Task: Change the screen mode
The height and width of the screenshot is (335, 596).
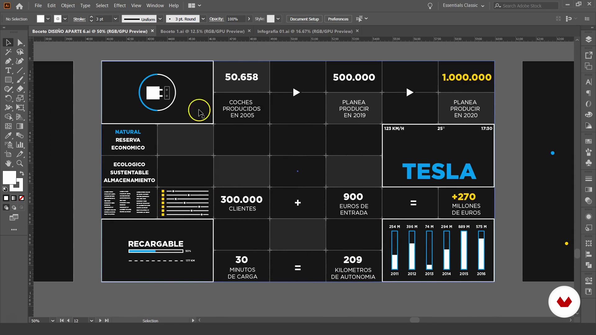Action: click(14, 217)
